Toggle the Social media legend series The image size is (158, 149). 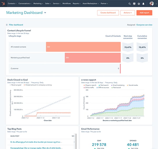click(x=132, y=85)
